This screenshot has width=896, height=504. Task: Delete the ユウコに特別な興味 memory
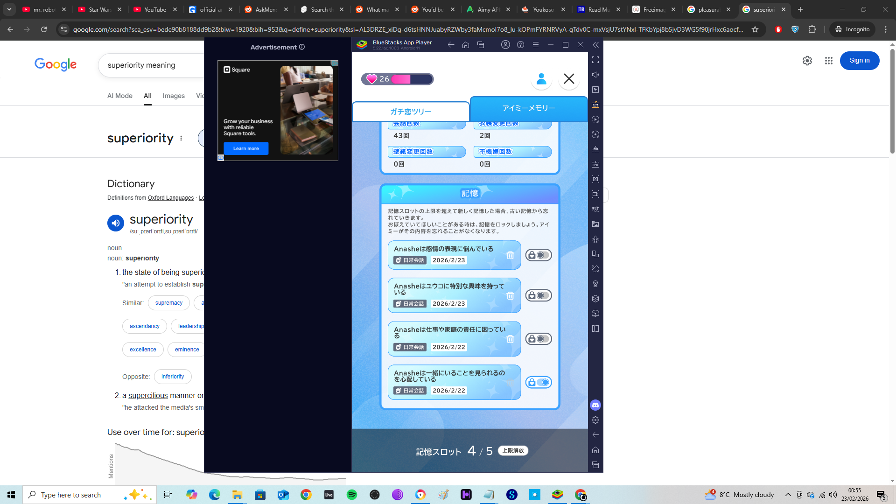click(510, 295)
